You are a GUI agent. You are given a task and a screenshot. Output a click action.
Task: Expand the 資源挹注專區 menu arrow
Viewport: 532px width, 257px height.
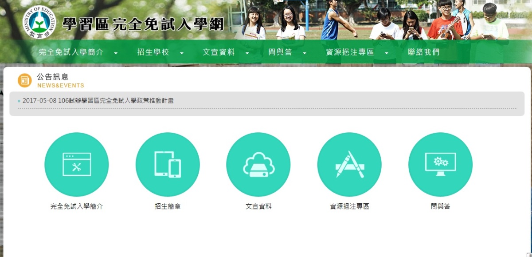pyautogui.click(x=386, y=53)
